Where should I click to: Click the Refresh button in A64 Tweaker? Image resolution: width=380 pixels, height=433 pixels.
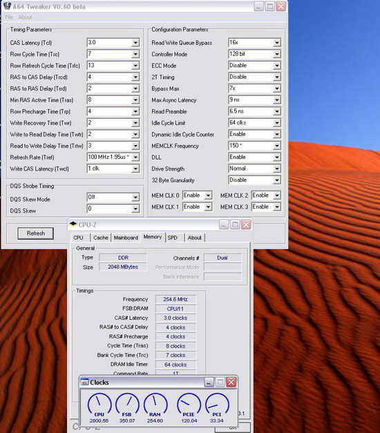(36, 233)
